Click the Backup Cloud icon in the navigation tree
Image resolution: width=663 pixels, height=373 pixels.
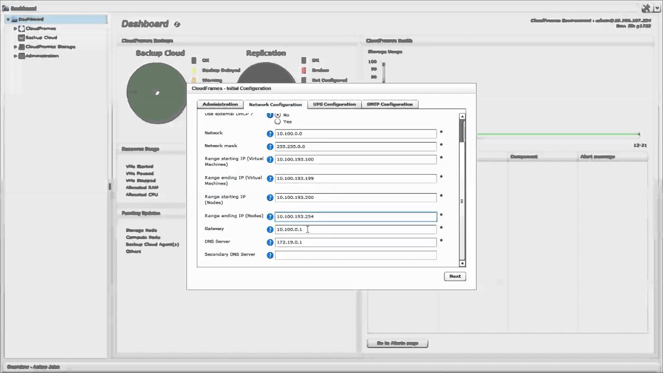click(x=21, y=38)
